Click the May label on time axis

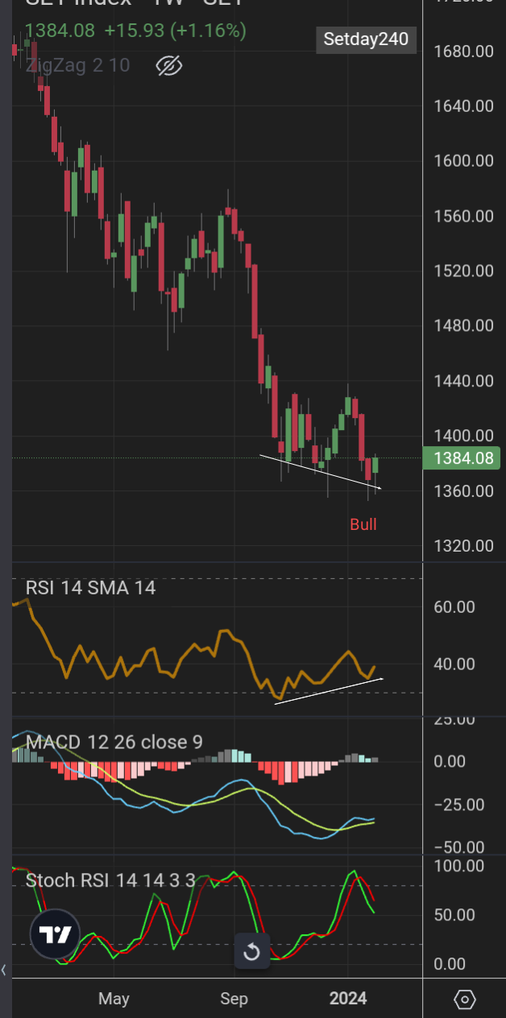(114, 999)
